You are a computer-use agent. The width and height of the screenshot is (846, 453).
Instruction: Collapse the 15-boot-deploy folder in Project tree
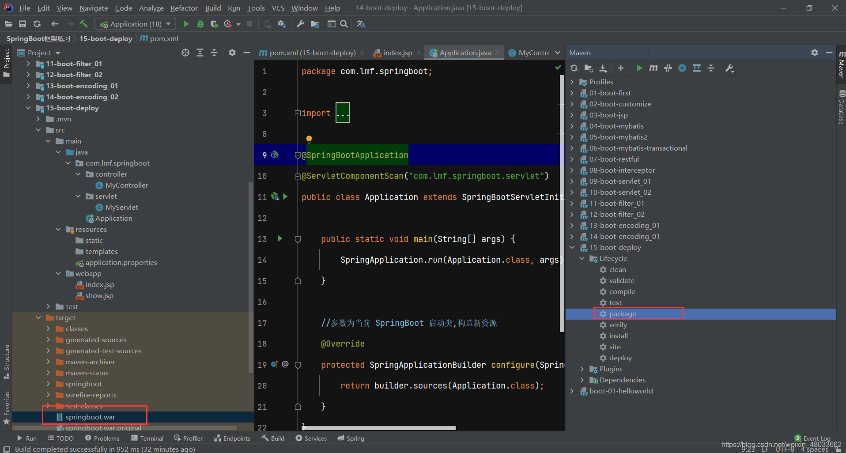coord(29,108)
